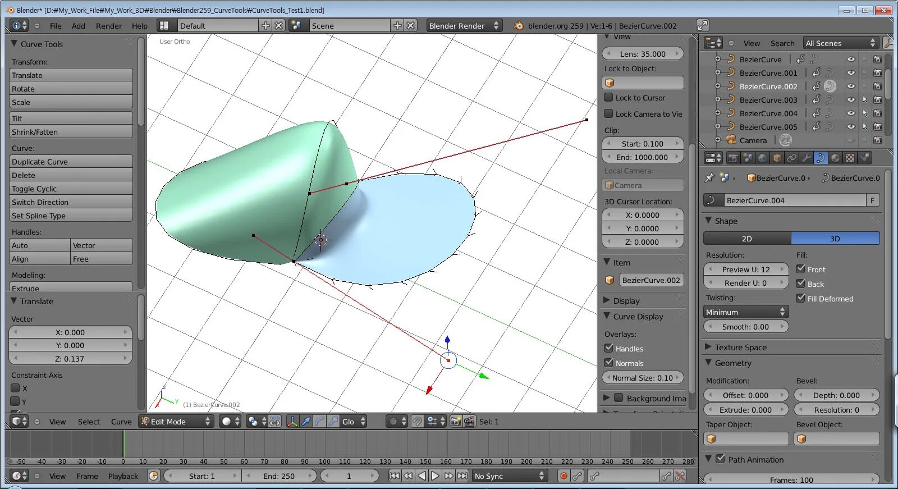Uncheck the Handles overlay checkbox
The image size is (898, 489).
tap(608, 348)
